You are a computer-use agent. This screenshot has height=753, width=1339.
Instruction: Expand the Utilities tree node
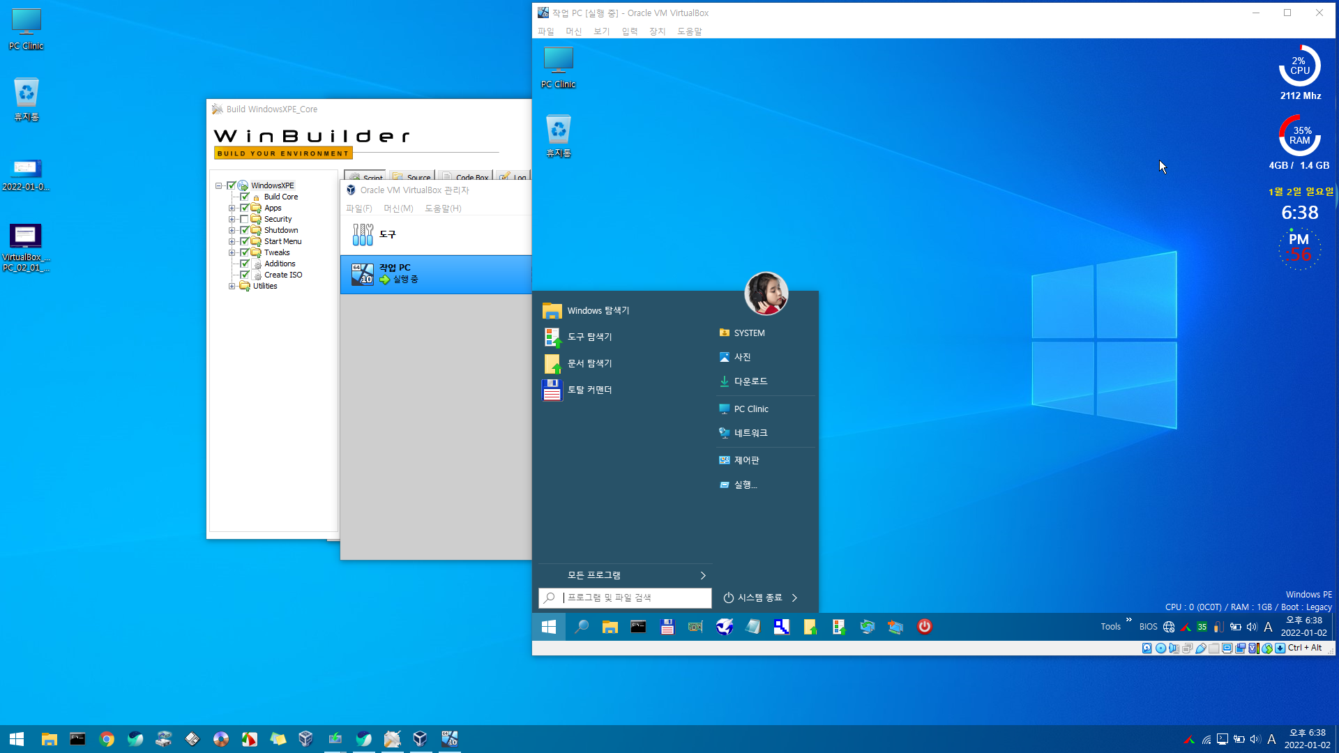point(232,286)
